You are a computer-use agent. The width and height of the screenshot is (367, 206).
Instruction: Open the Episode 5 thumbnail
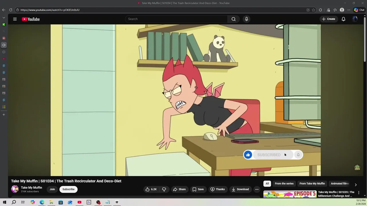click(x=290, y=194)
